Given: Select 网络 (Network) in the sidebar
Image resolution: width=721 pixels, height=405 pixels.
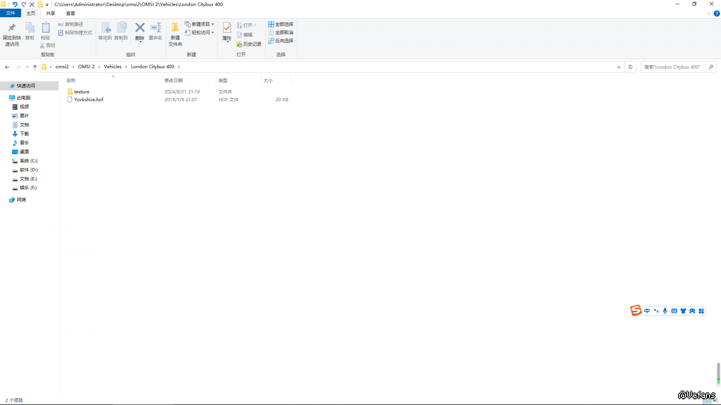Looking at the screenshot, I should [x=21, y=200].
